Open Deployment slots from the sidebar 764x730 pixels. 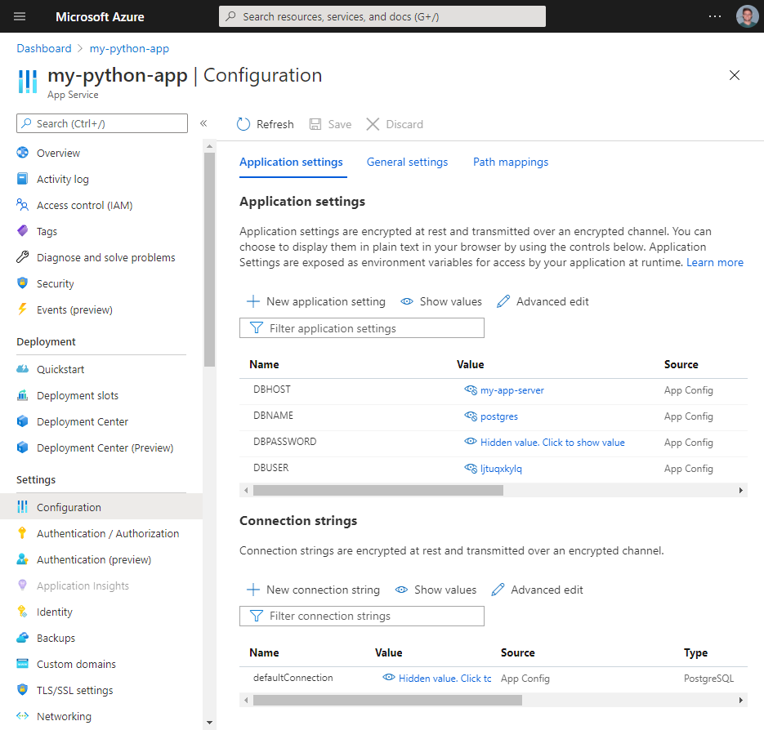(76, 395)
